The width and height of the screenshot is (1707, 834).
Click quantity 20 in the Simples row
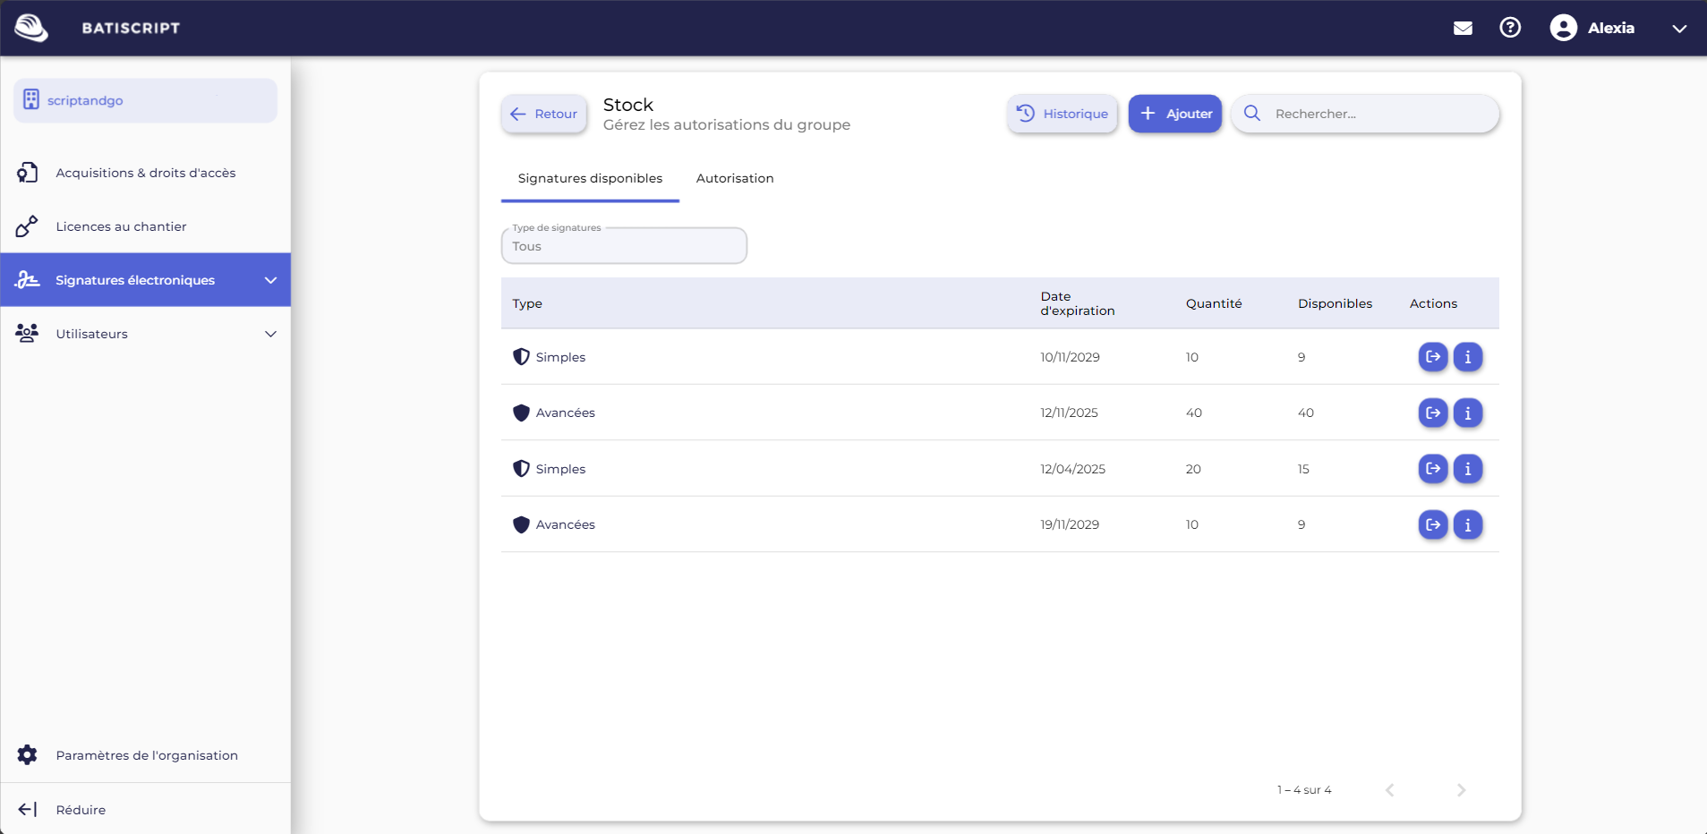(x=1193, y=469)
